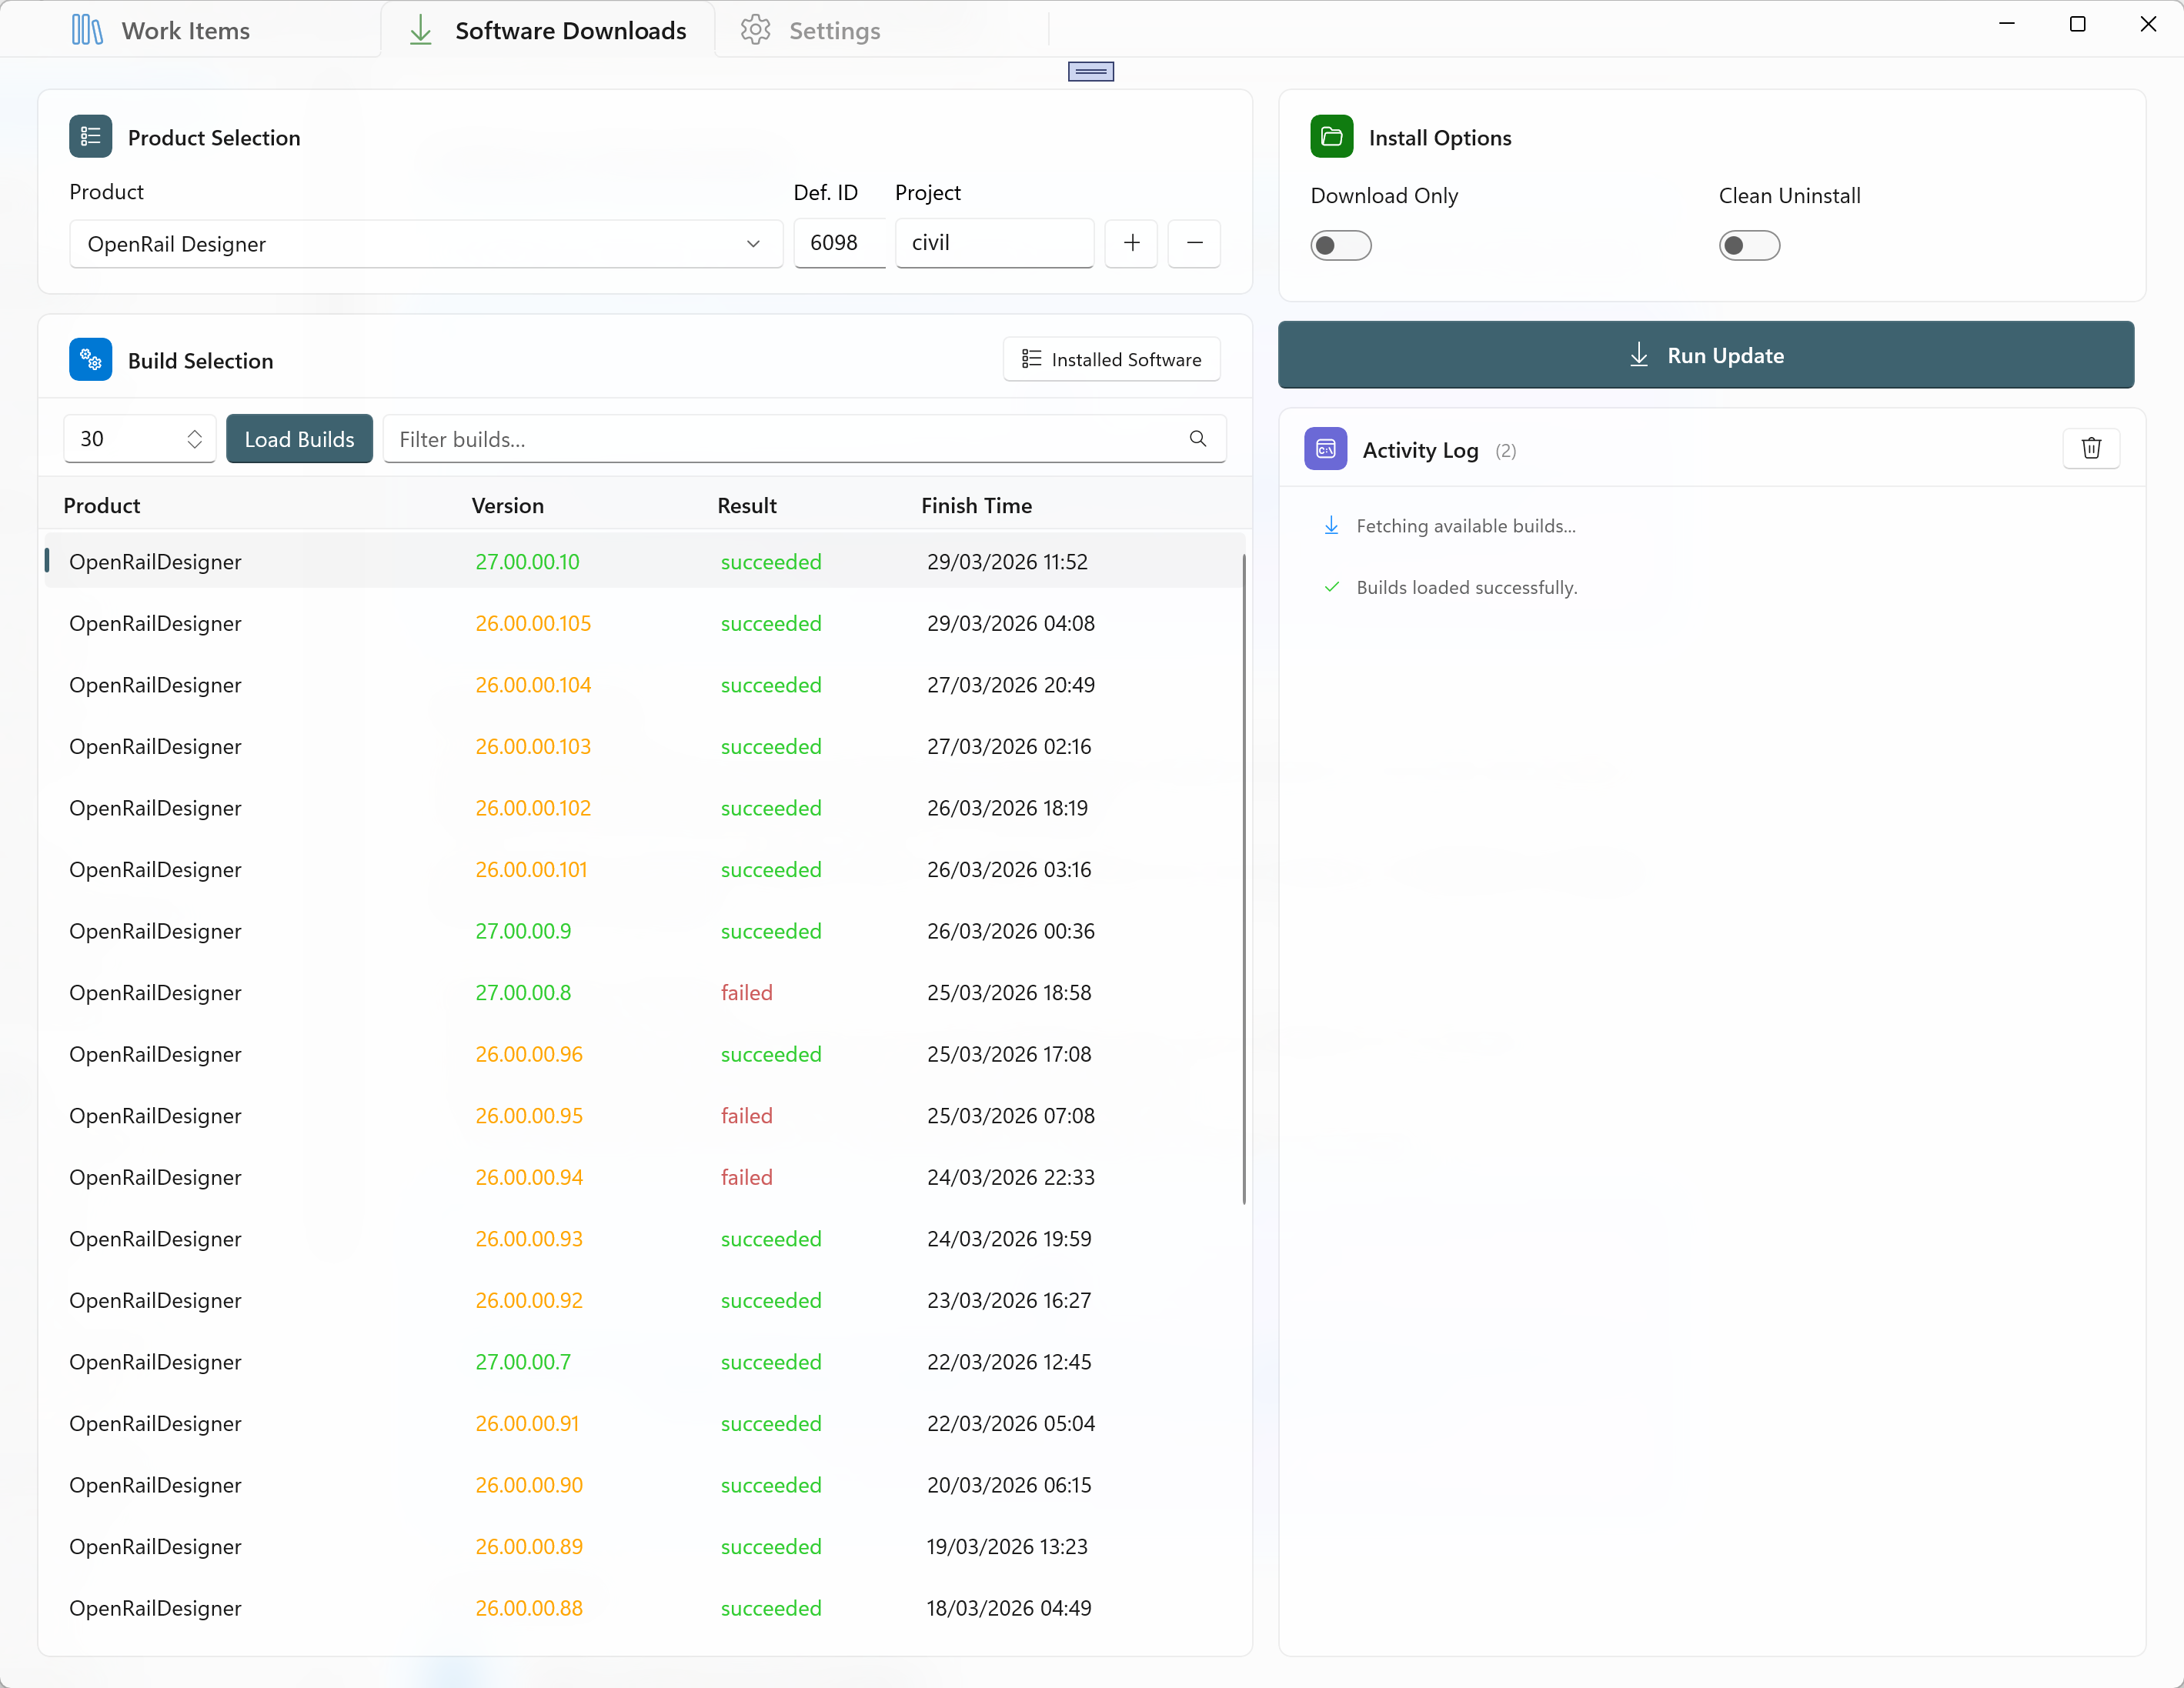This screenshot has width=2184, height=1688.
Task: Open the Installed Software list
Action: pos(1111,359)
